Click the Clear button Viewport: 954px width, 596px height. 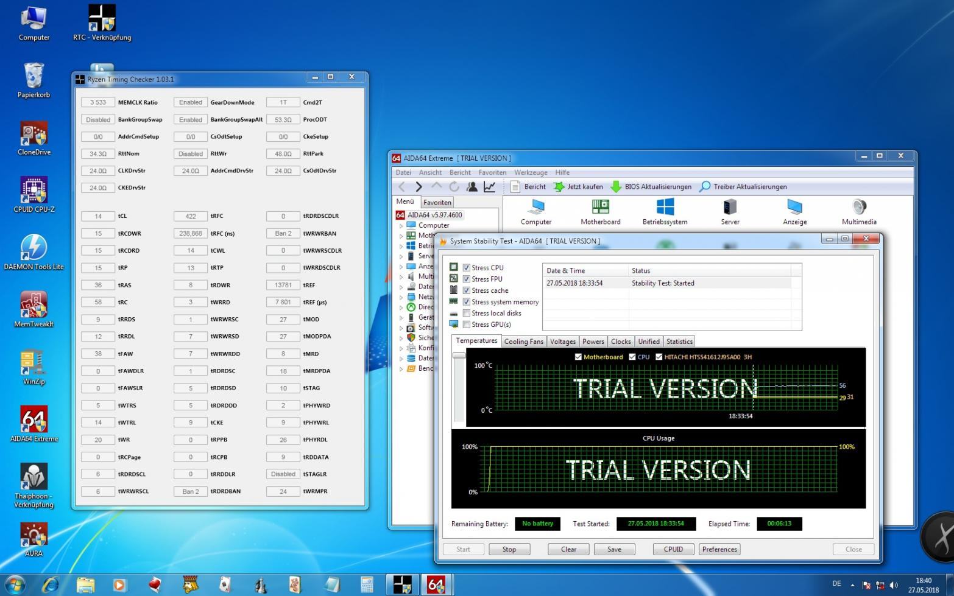pyautogui.click(x=568, y=549)
